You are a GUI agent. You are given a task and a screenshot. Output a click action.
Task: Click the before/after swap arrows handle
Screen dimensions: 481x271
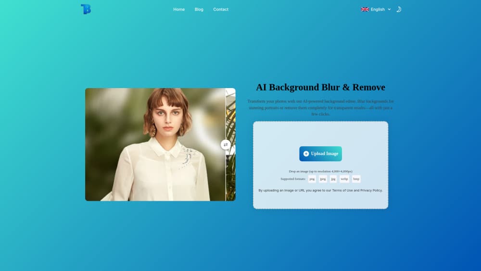(226, 144)
